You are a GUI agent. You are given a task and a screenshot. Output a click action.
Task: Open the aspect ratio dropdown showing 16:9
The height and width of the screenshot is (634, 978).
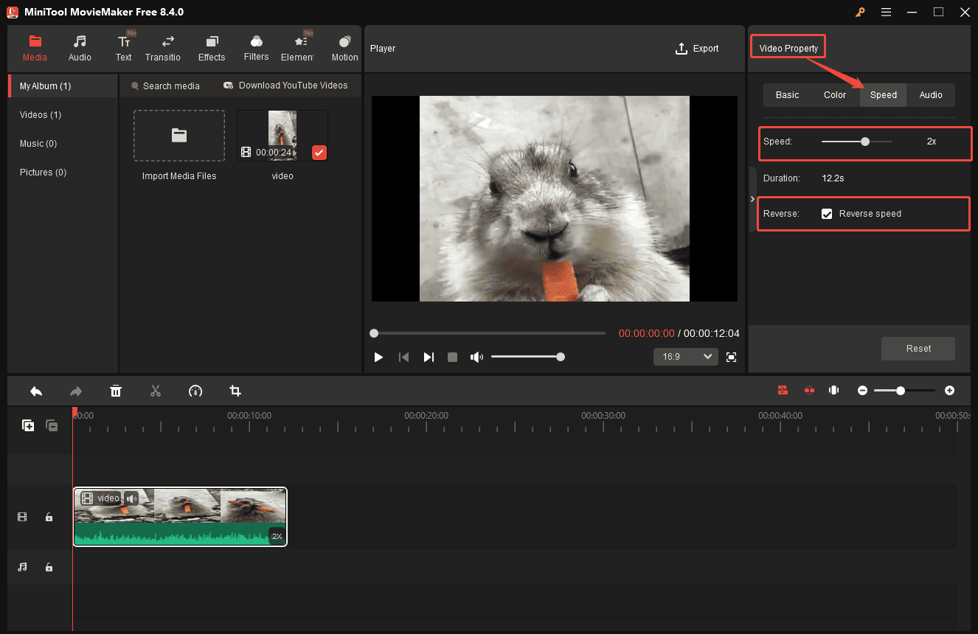[x=685, y=356]
